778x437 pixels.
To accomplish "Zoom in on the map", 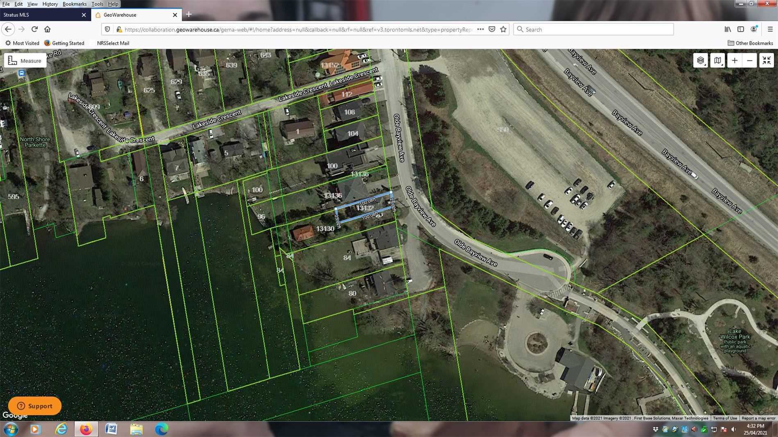I will click(x=735, y=61).
